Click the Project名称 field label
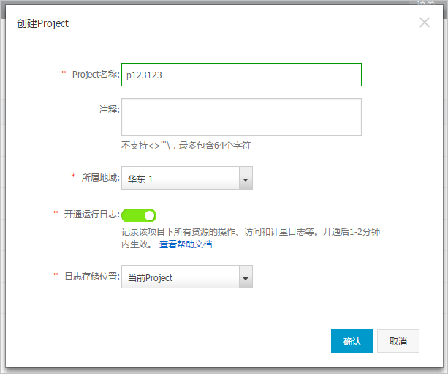The image size is (448, 374). (96, 75)
